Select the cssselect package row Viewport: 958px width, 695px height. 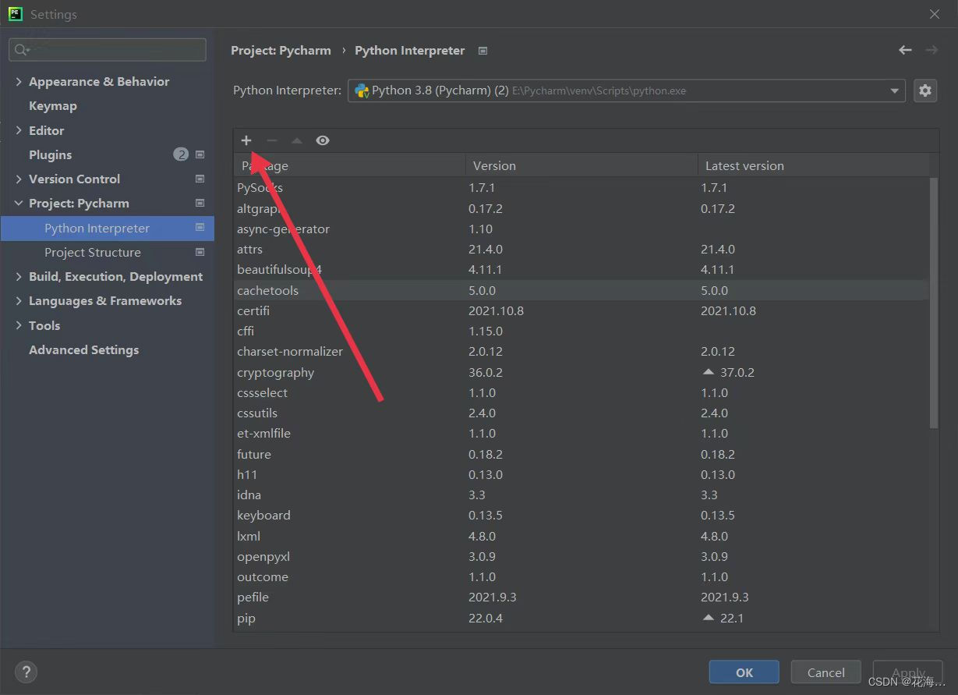coord(582,392)
